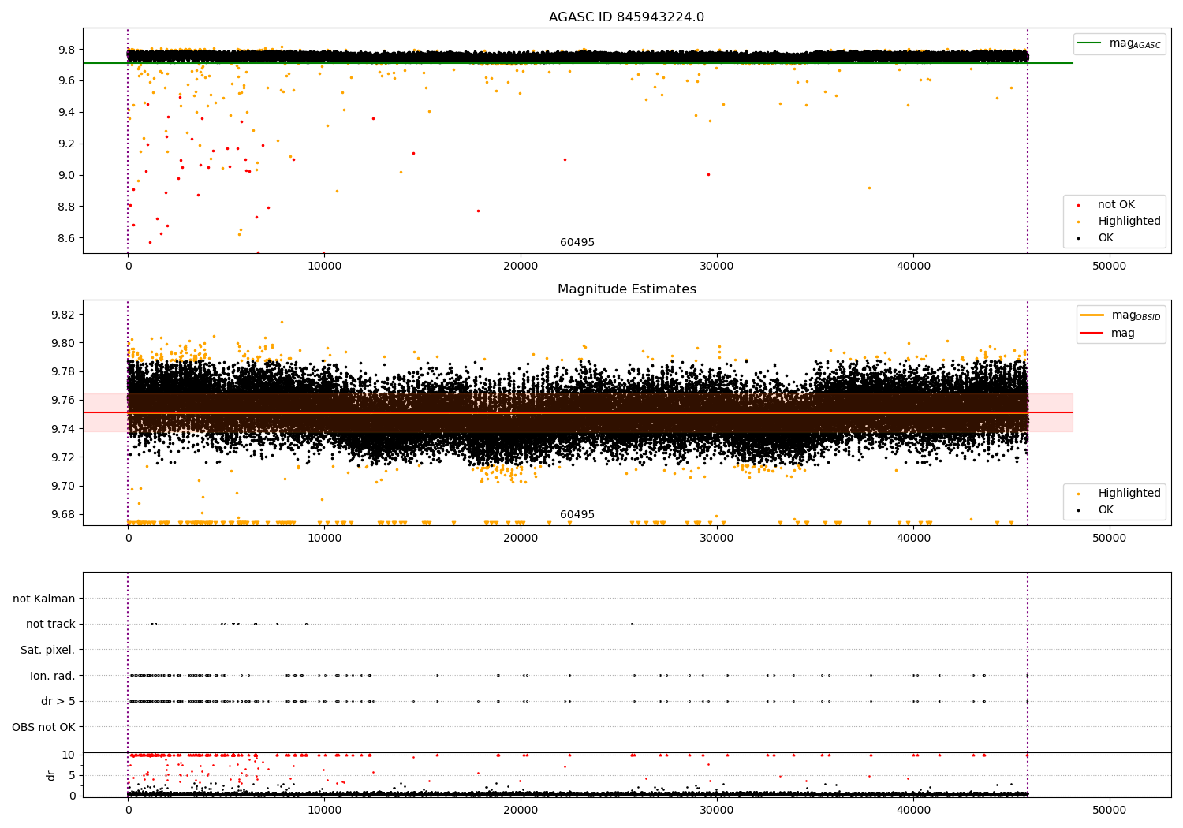Click the 5 tick on the dr axis
The width and height of the screenshot is (1183, 828).
point(73,775)
